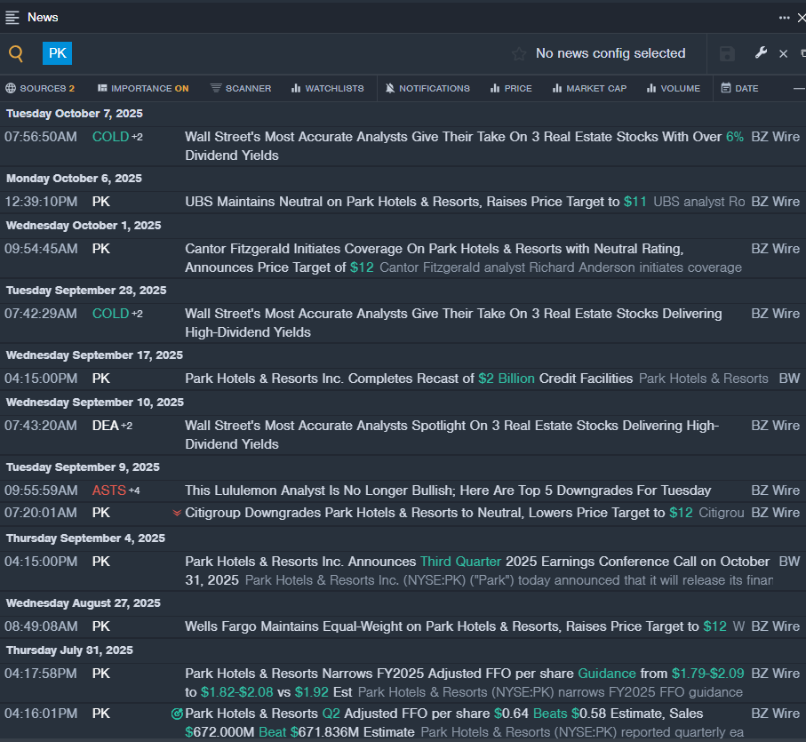Click the star favorite config icon
The width and height of the screenshot is (806, 742).
point(519,53)
